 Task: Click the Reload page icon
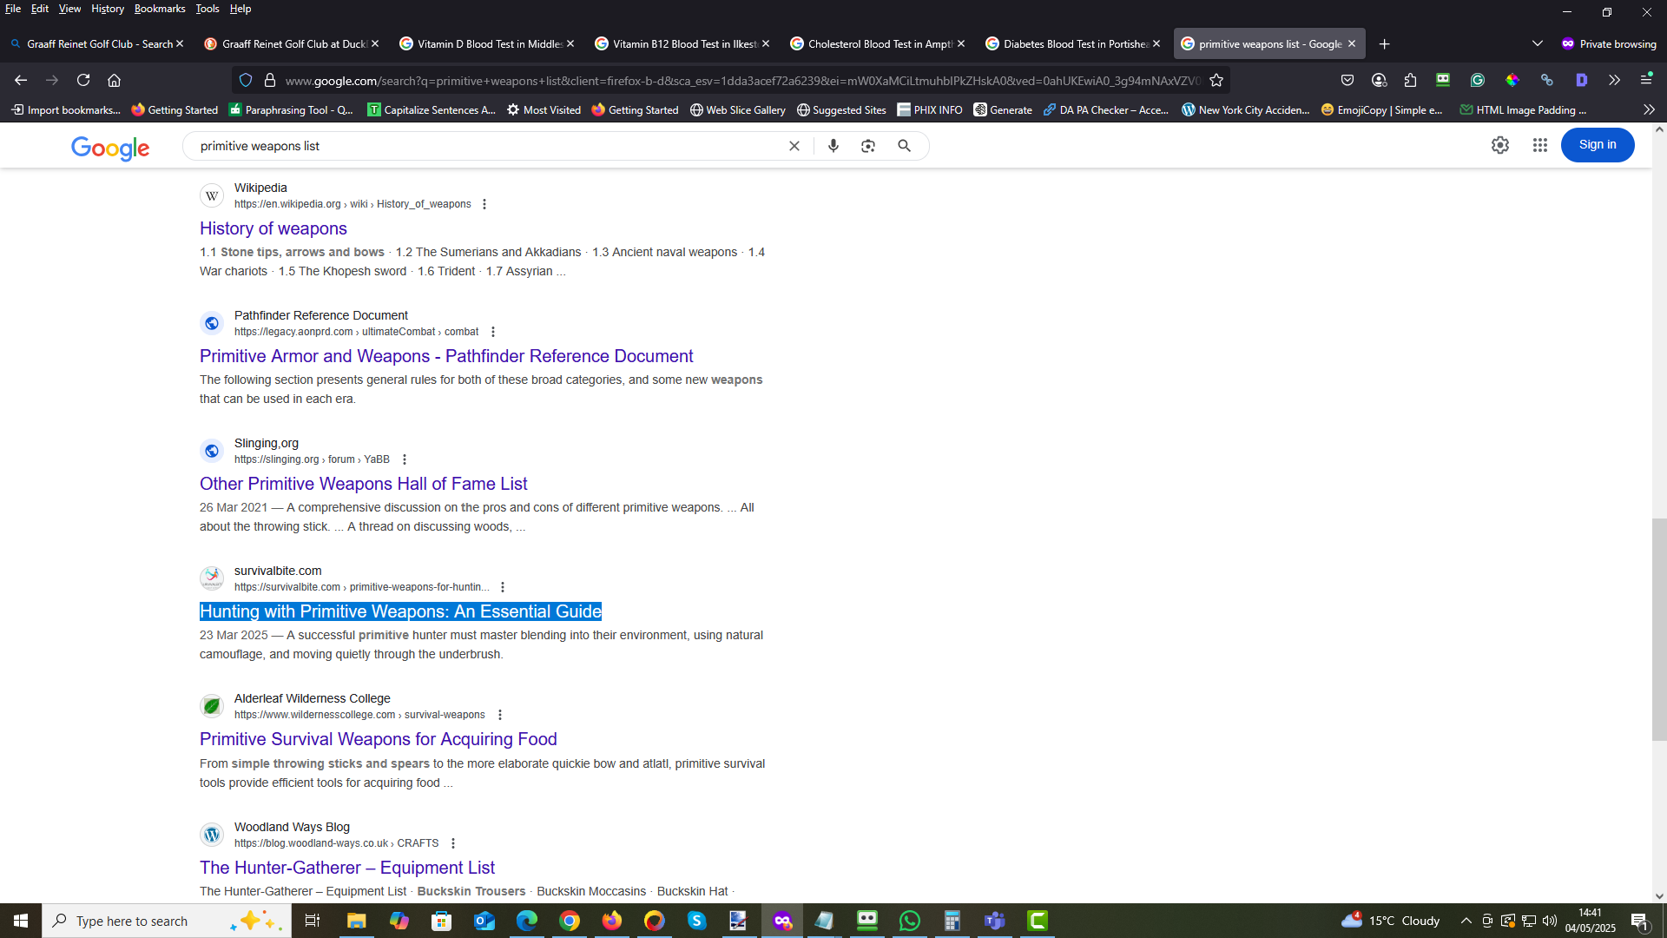click(x=83, y=80)
